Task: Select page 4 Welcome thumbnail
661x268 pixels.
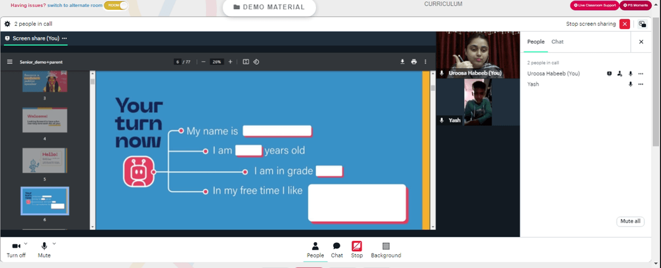Action: point(45,120)
